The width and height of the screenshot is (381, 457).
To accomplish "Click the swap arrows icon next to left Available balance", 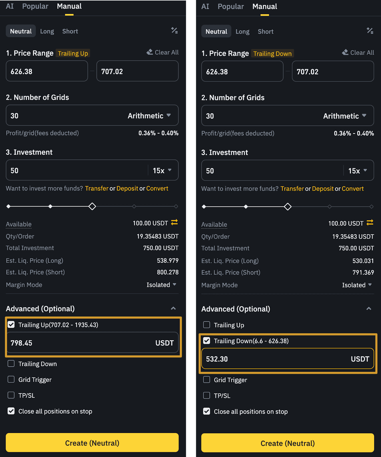I will [174, 222].
